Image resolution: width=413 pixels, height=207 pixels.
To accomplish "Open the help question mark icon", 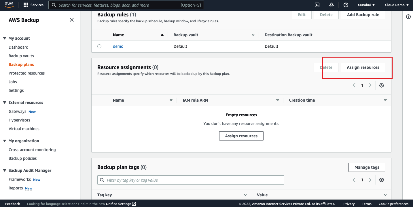I will coord(346,5).
